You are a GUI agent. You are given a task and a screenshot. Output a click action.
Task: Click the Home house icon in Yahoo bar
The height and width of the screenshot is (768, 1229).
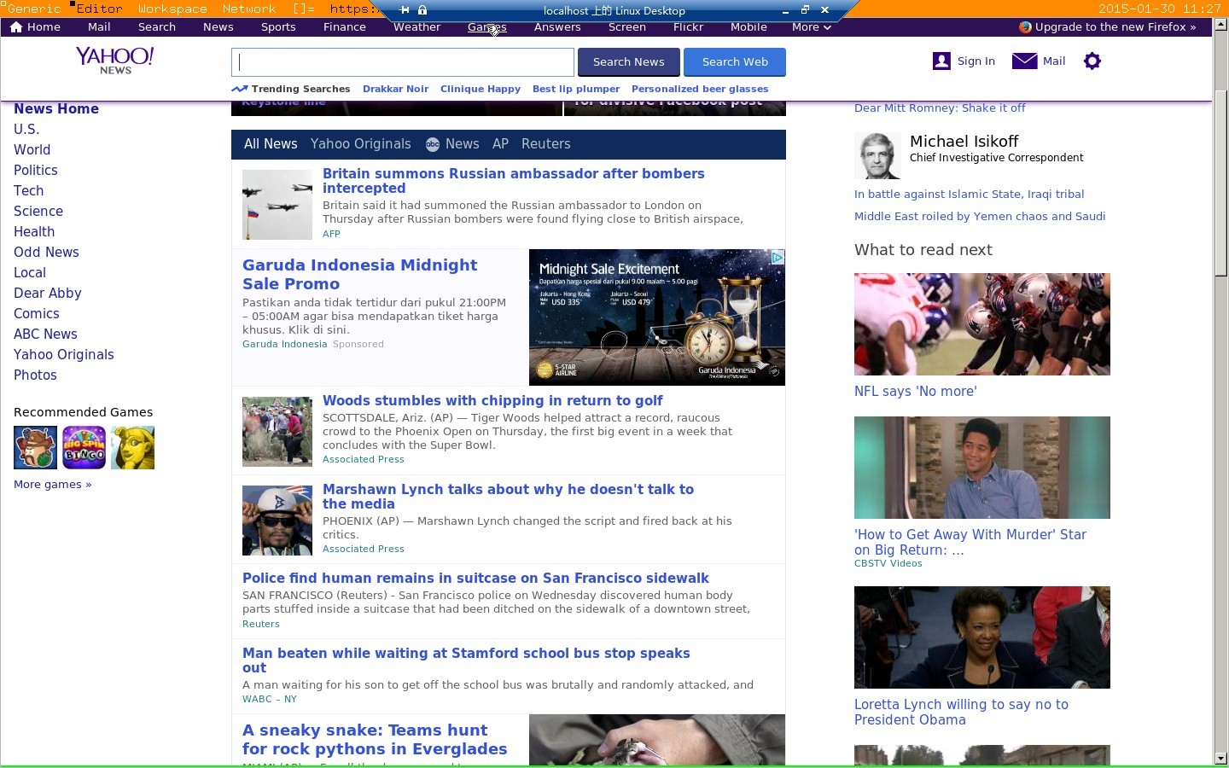point(16,27)
